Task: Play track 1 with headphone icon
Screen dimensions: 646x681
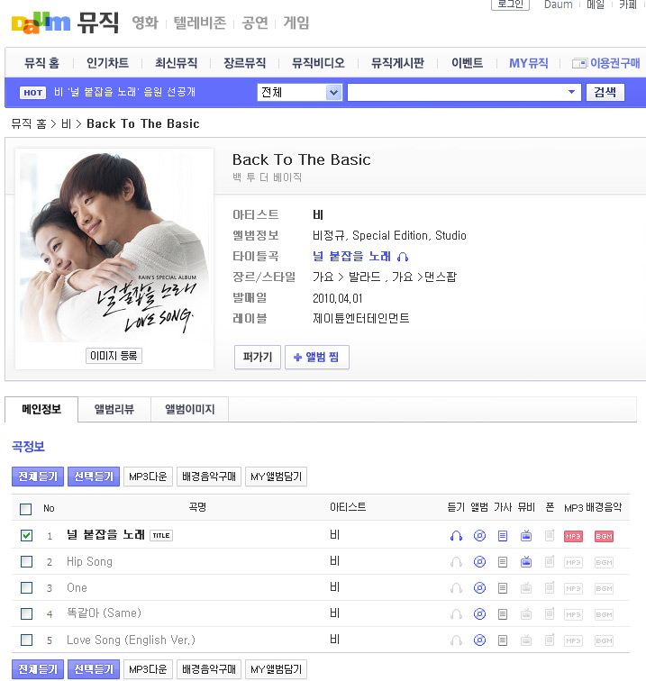Action: click(x=456, y=536)
